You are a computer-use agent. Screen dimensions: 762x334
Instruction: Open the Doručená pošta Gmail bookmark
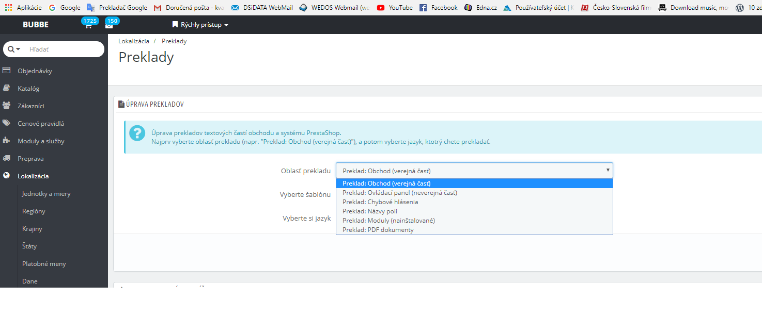click(x=189, y=8)
